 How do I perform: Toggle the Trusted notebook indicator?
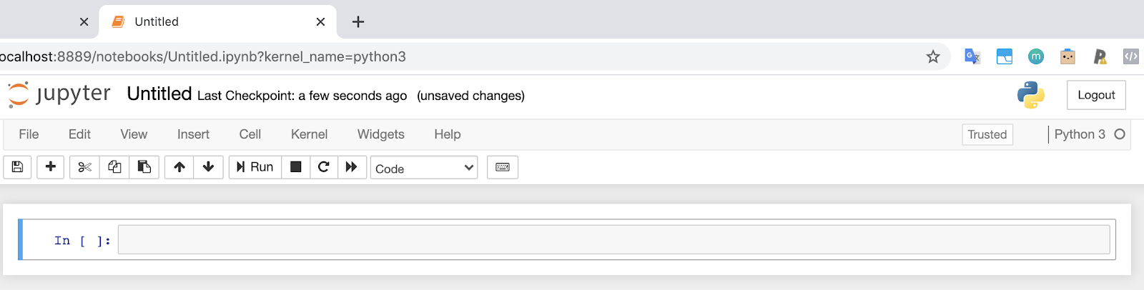(x=987, y=134)
